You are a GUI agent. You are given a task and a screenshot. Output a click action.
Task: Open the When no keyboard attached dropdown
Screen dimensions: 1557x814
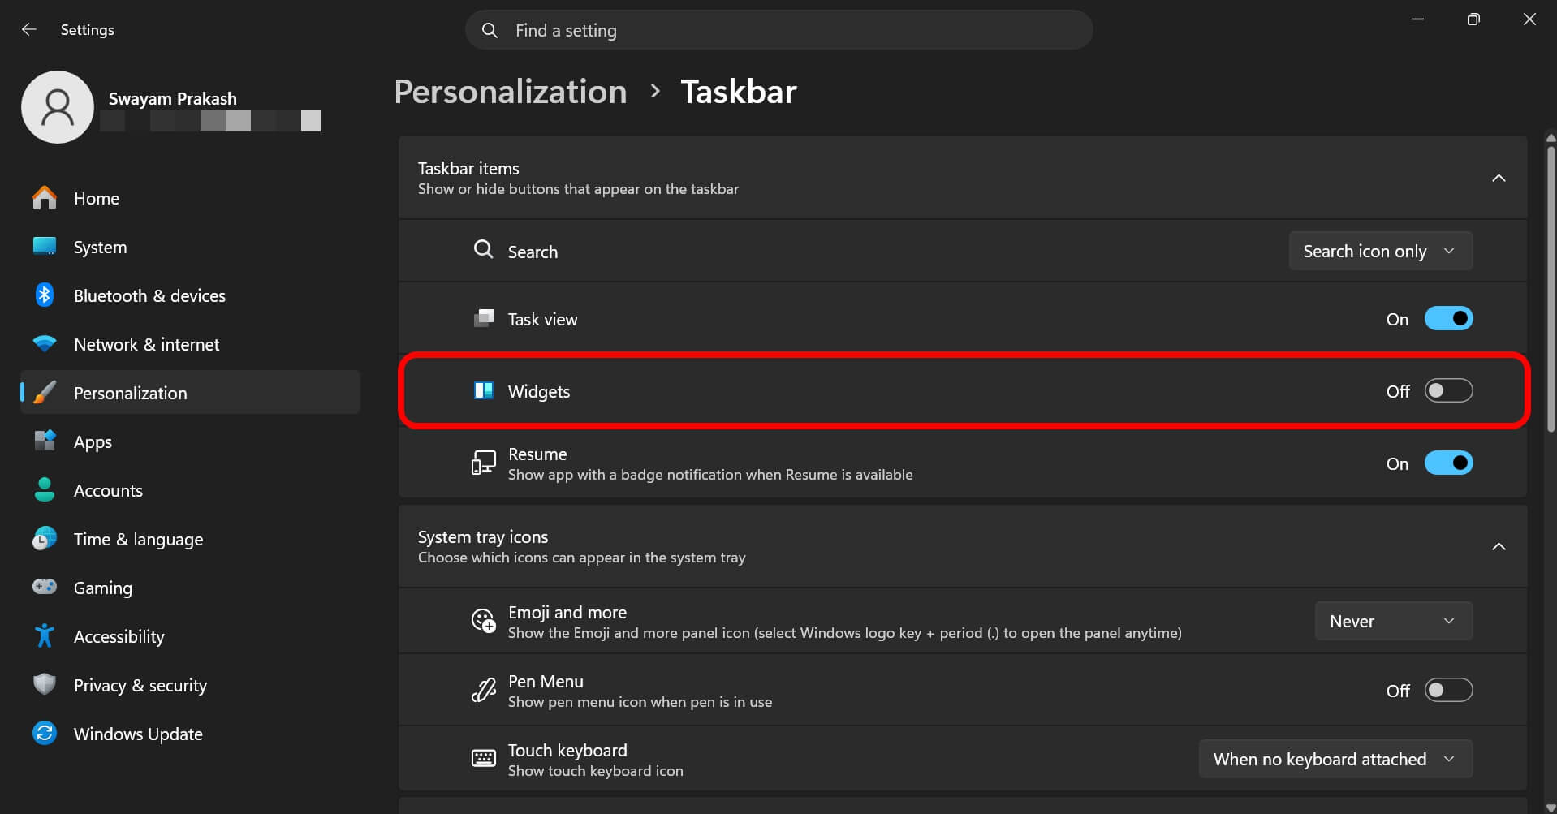pyautogui.click(x=1335, y=759)
